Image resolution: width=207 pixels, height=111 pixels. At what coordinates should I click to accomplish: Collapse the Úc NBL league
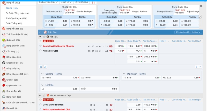tap(40, 37)
